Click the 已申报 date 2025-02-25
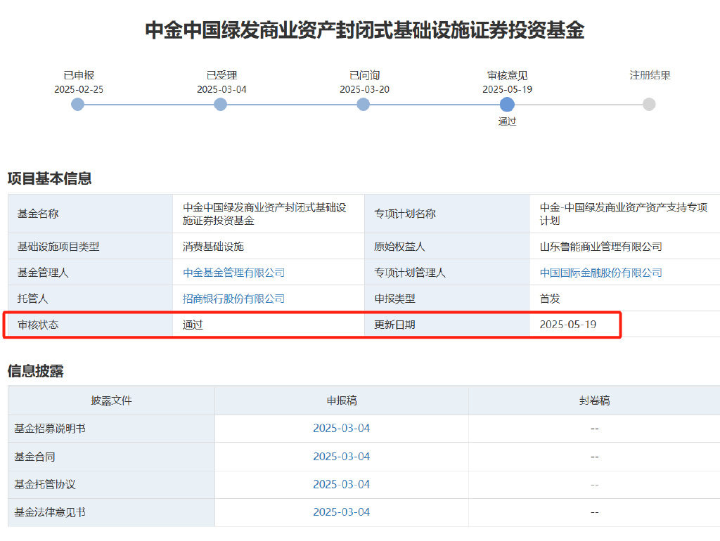The height and width of the screenshot is (541, 720). click(x=79, y=89)
